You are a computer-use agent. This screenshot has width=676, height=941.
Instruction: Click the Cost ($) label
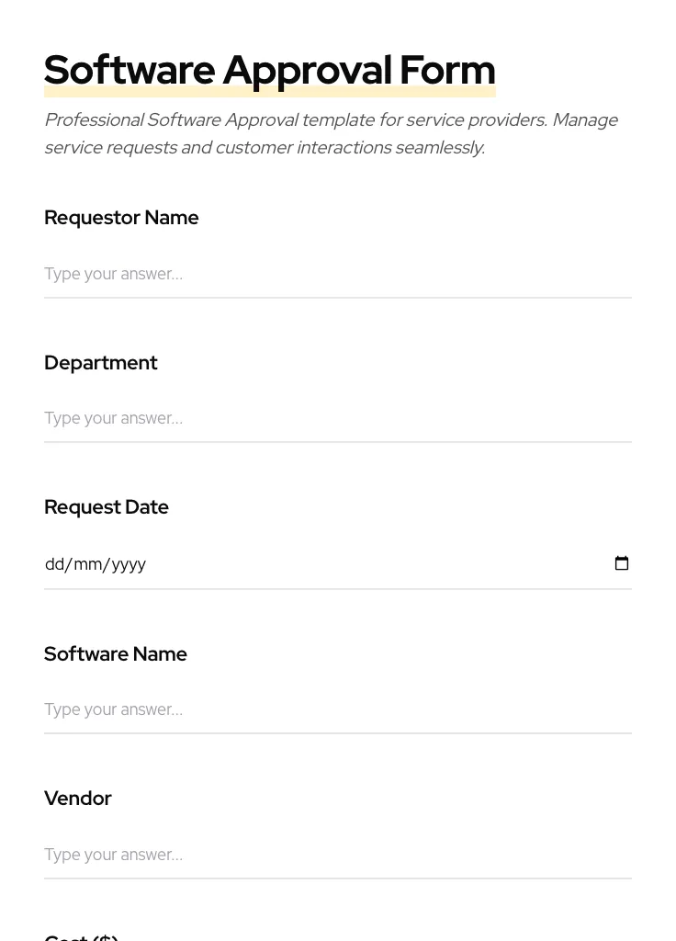81,935
